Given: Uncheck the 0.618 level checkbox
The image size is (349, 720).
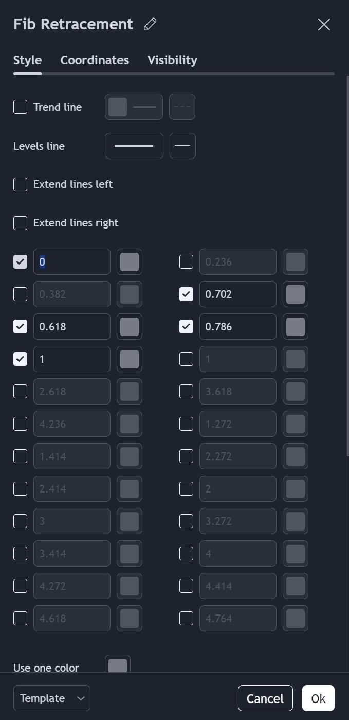Looking at the screenshot, I should pos(20,327).
